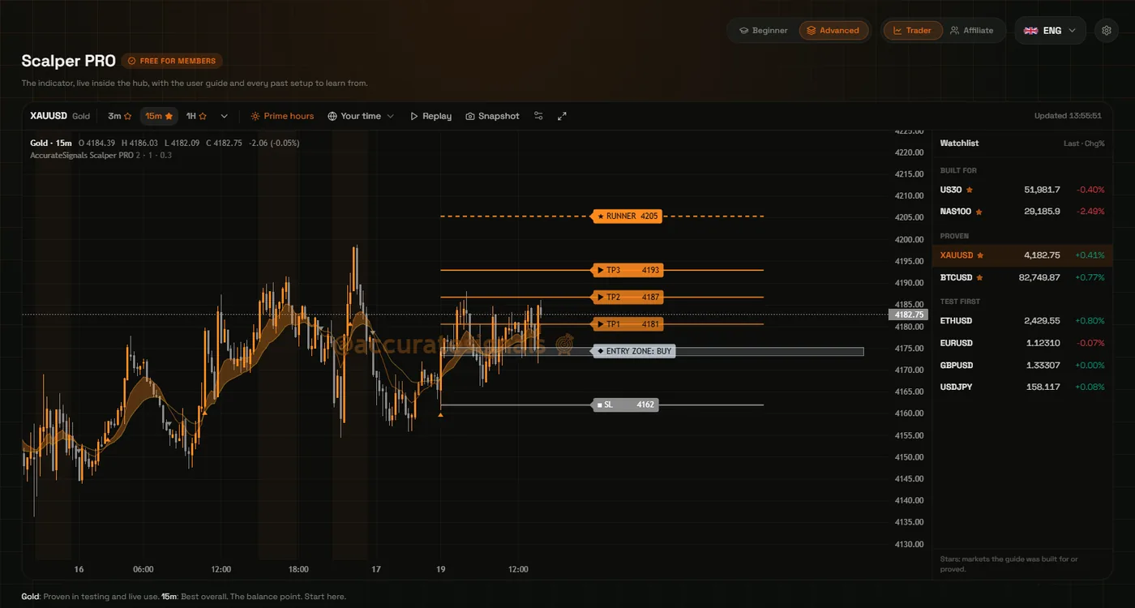Viewport: 1135px width, 608px height.
Task: Open the settings gear icon
Action: point(1107,30)
